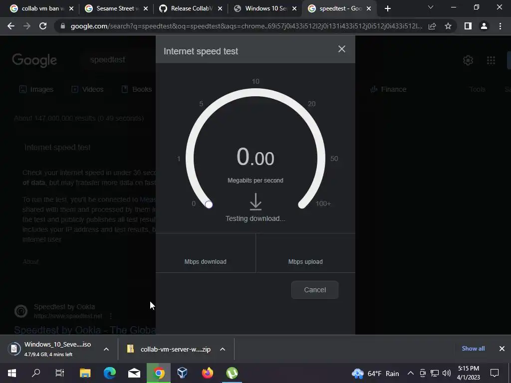
Task: Click the Mbps upload result cell
Action: 306,253
